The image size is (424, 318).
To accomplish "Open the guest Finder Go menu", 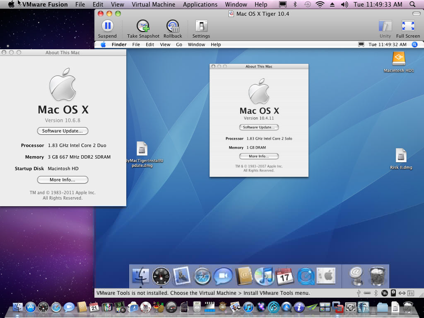I will click(x=179, y=45).
